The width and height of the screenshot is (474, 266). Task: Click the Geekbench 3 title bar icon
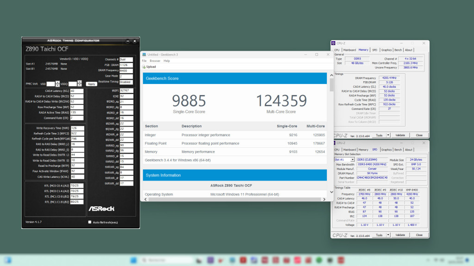144,54
